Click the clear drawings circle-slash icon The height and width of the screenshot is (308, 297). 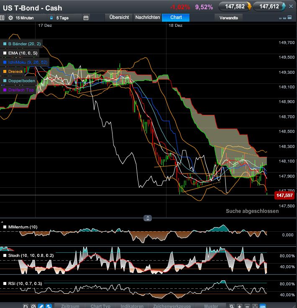[33, 306]
